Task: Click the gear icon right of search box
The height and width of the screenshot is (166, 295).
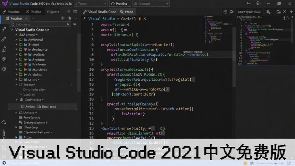Action: (75, 24)
